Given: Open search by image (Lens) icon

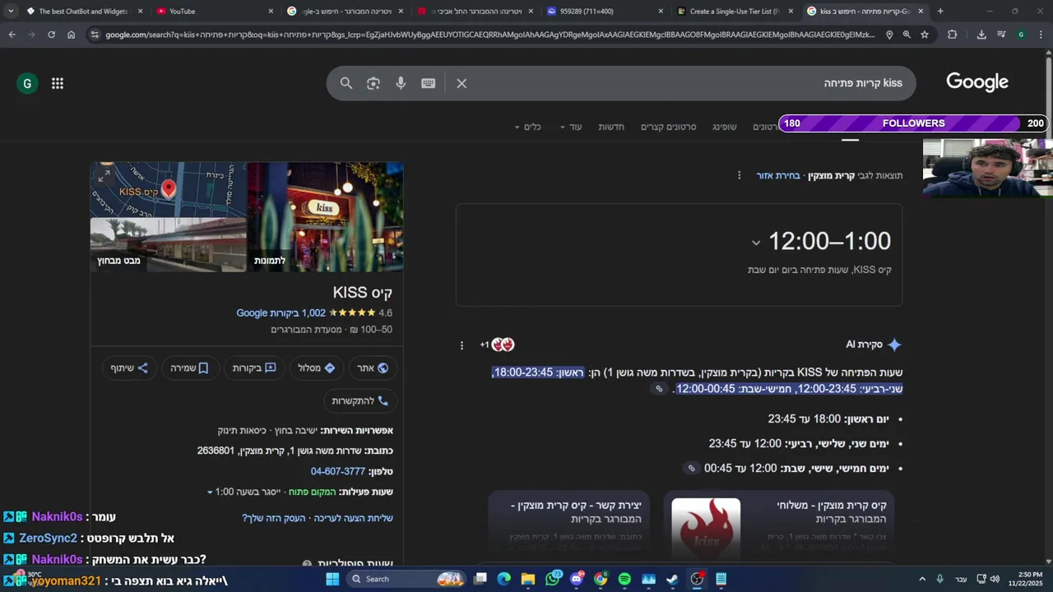Looking at the screenshot, I should [x=373, y=83].
